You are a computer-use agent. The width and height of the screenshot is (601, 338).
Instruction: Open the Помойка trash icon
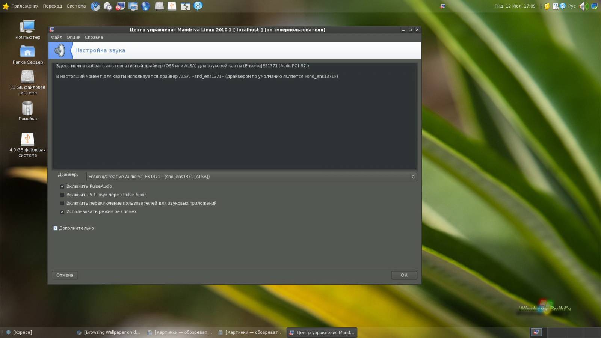point(27,111)
